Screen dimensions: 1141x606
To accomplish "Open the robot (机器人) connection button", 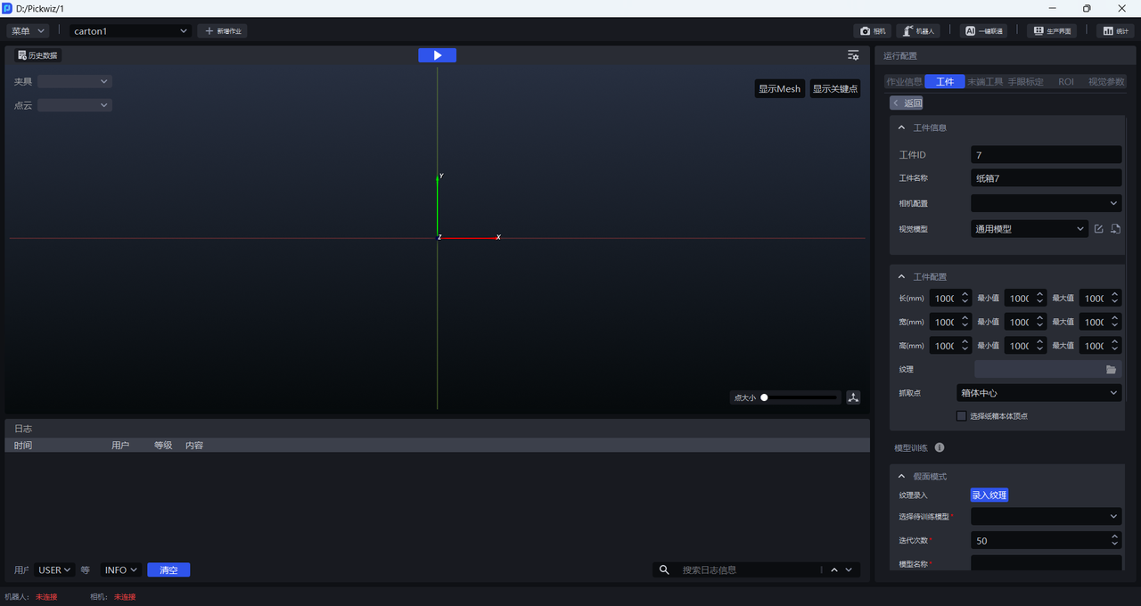I will [917, 31].
